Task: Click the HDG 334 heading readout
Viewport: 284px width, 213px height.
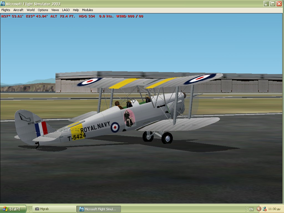Action: pos(87,16)
